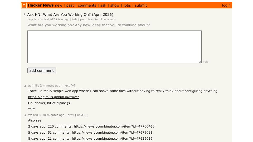The image size is (253, 142).
Task: Open the Hacker News home link
Action: [x=41, y=5]
